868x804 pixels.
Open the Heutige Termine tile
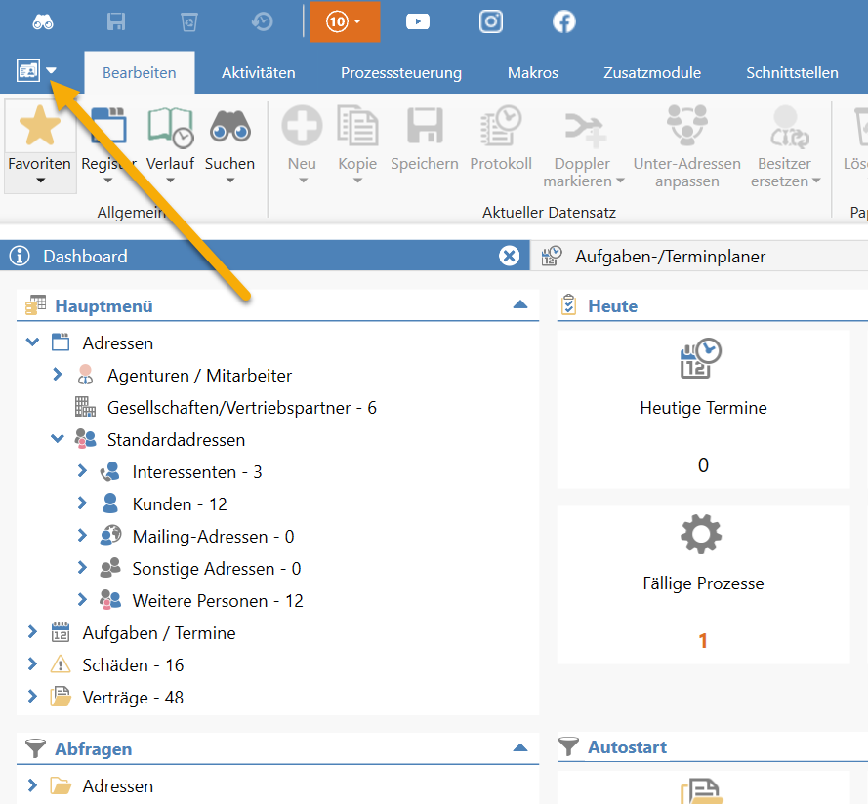click(x=703, y=409)
